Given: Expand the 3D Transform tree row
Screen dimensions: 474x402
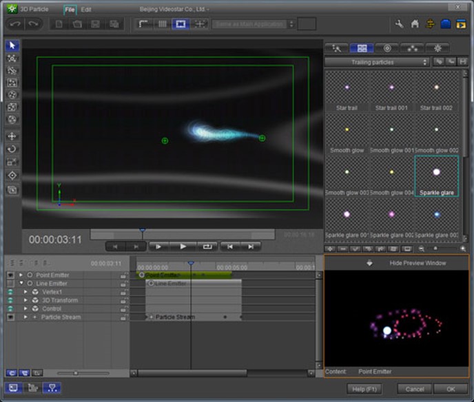Looking at the screenshot, I should pos(25,300).
